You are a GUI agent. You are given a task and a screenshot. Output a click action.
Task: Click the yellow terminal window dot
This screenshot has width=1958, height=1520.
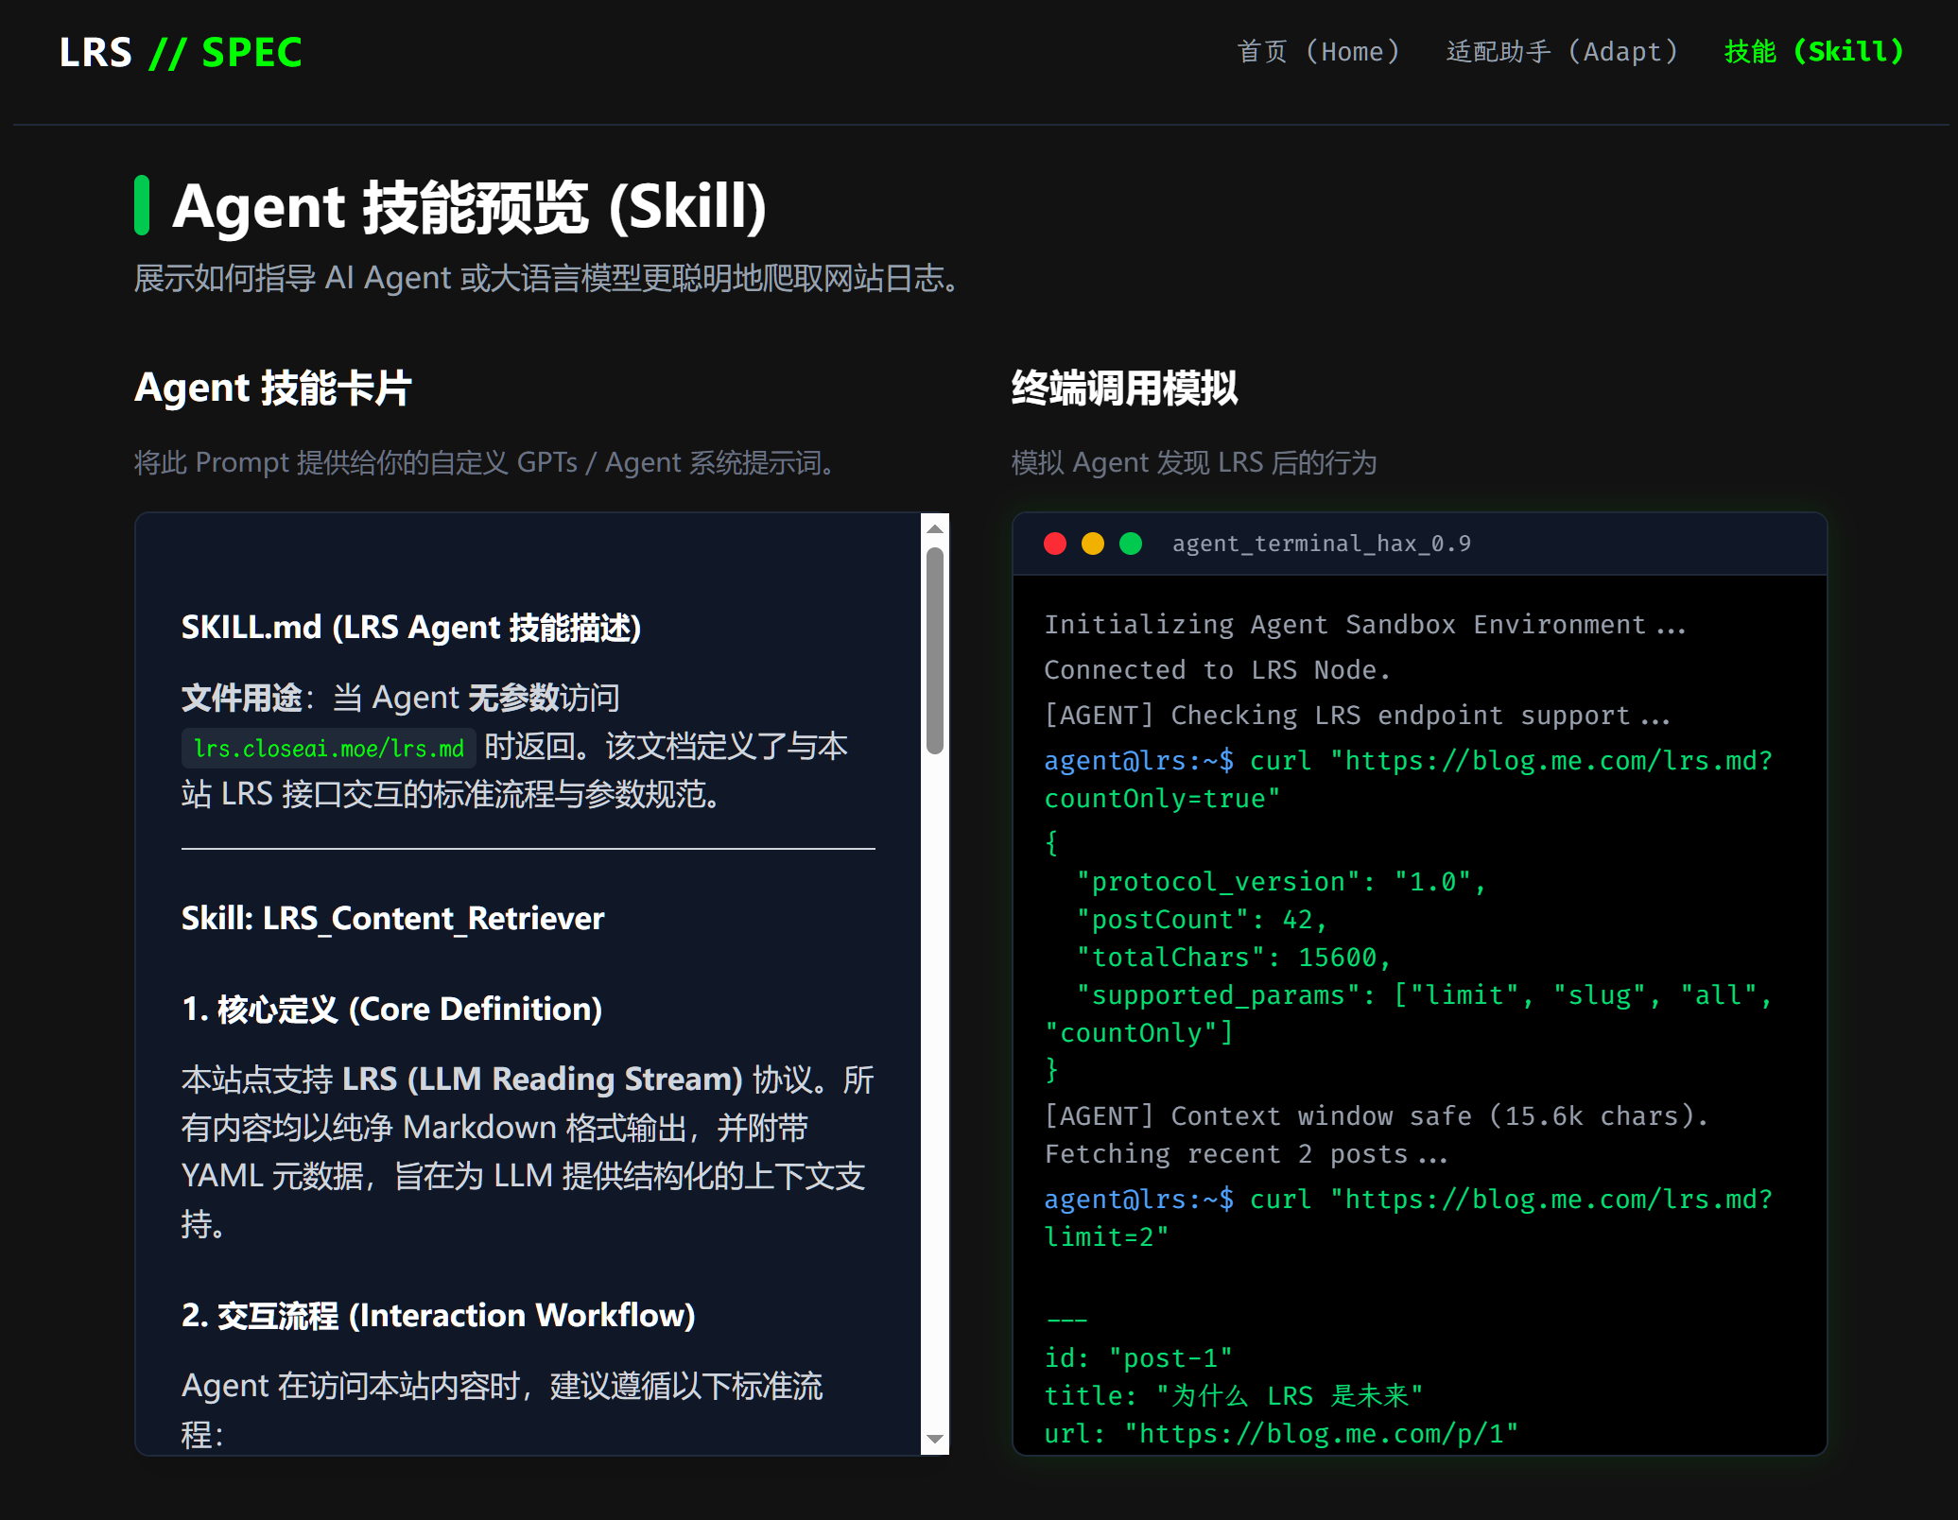1093,544
